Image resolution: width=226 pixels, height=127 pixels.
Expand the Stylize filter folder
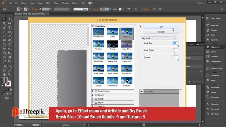pyautogui.click(x=93, y=103)
